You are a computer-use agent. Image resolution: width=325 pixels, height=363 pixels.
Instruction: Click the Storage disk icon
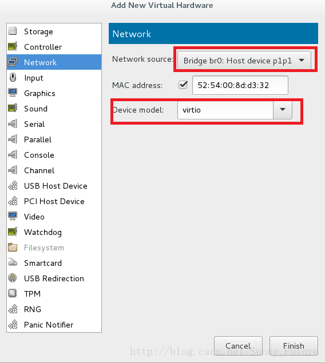(x=13, y=31)
